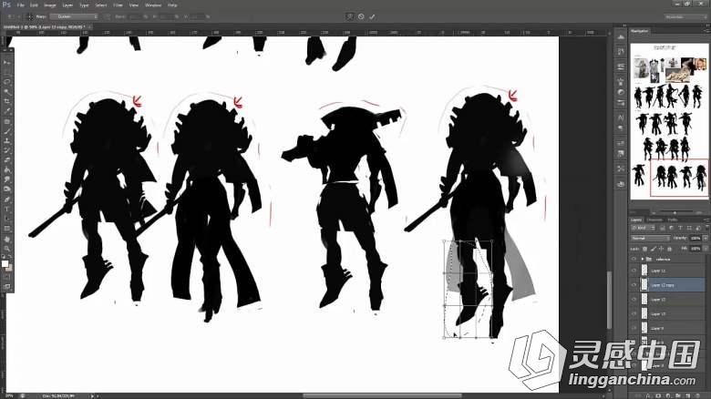
Task: Open the Layers panel flyout menu
Action: click(706, 220)
